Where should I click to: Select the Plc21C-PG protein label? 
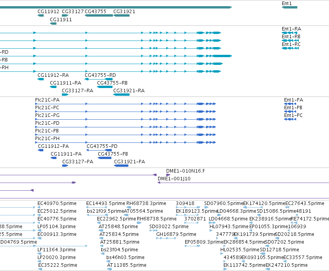[47, 115]
